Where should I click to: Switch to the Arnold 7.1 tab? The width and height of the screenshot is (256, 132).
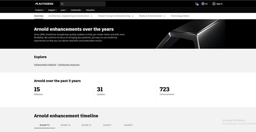86,125
